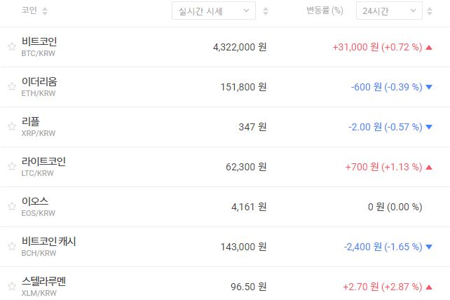
Task: Open the 실시간 시세 dropdown
Action: 213,11
